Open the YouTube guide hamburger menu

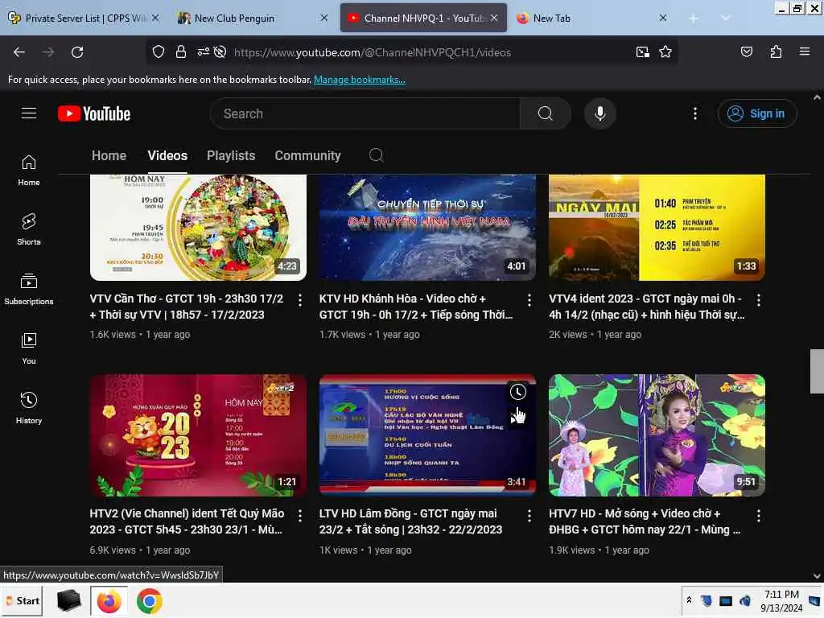(29, 113)
